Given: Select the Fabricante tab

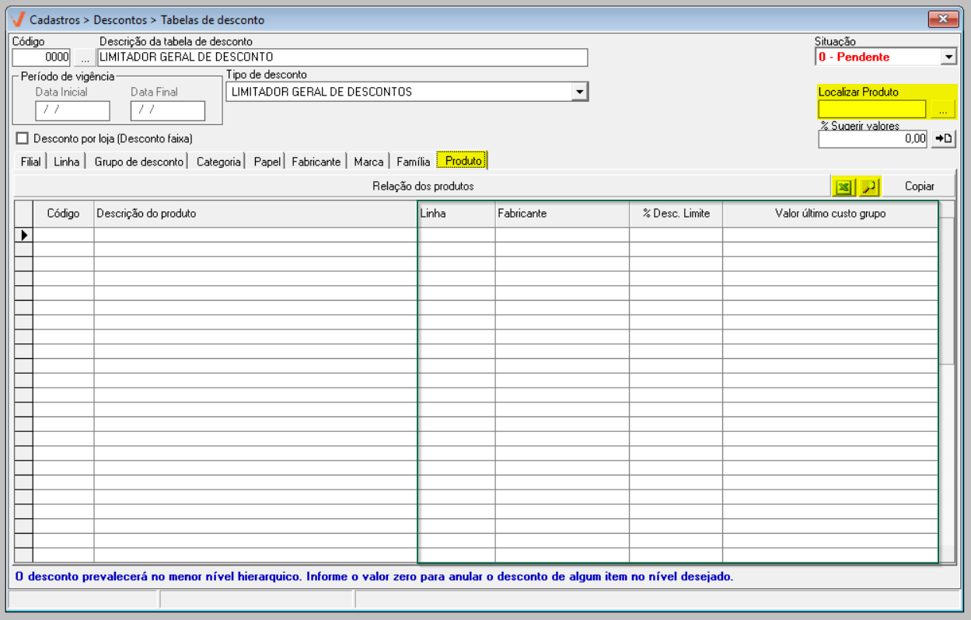Looking at the screenshot, I should click(316, 162).
